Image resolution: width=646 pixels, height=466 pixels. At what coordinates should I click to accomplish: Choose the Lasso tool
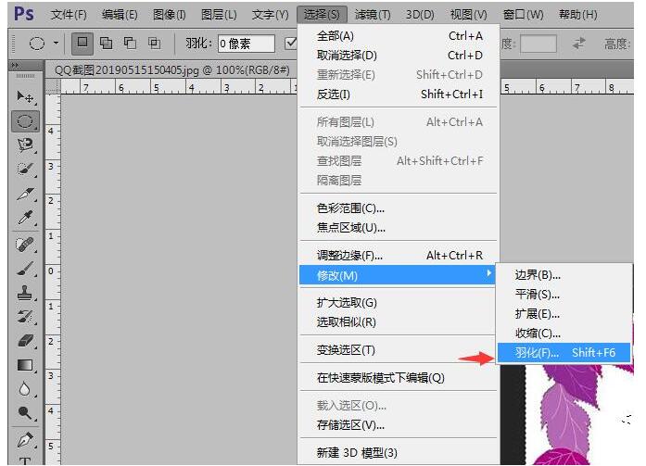[x=26, y=145]
